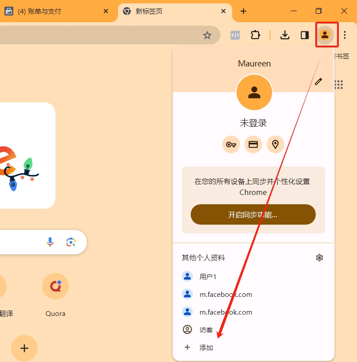This screenshot has width=357, height=362.
Task: Open a new tab with plus button
Action: pyautogui.click(x=243, y=11)
